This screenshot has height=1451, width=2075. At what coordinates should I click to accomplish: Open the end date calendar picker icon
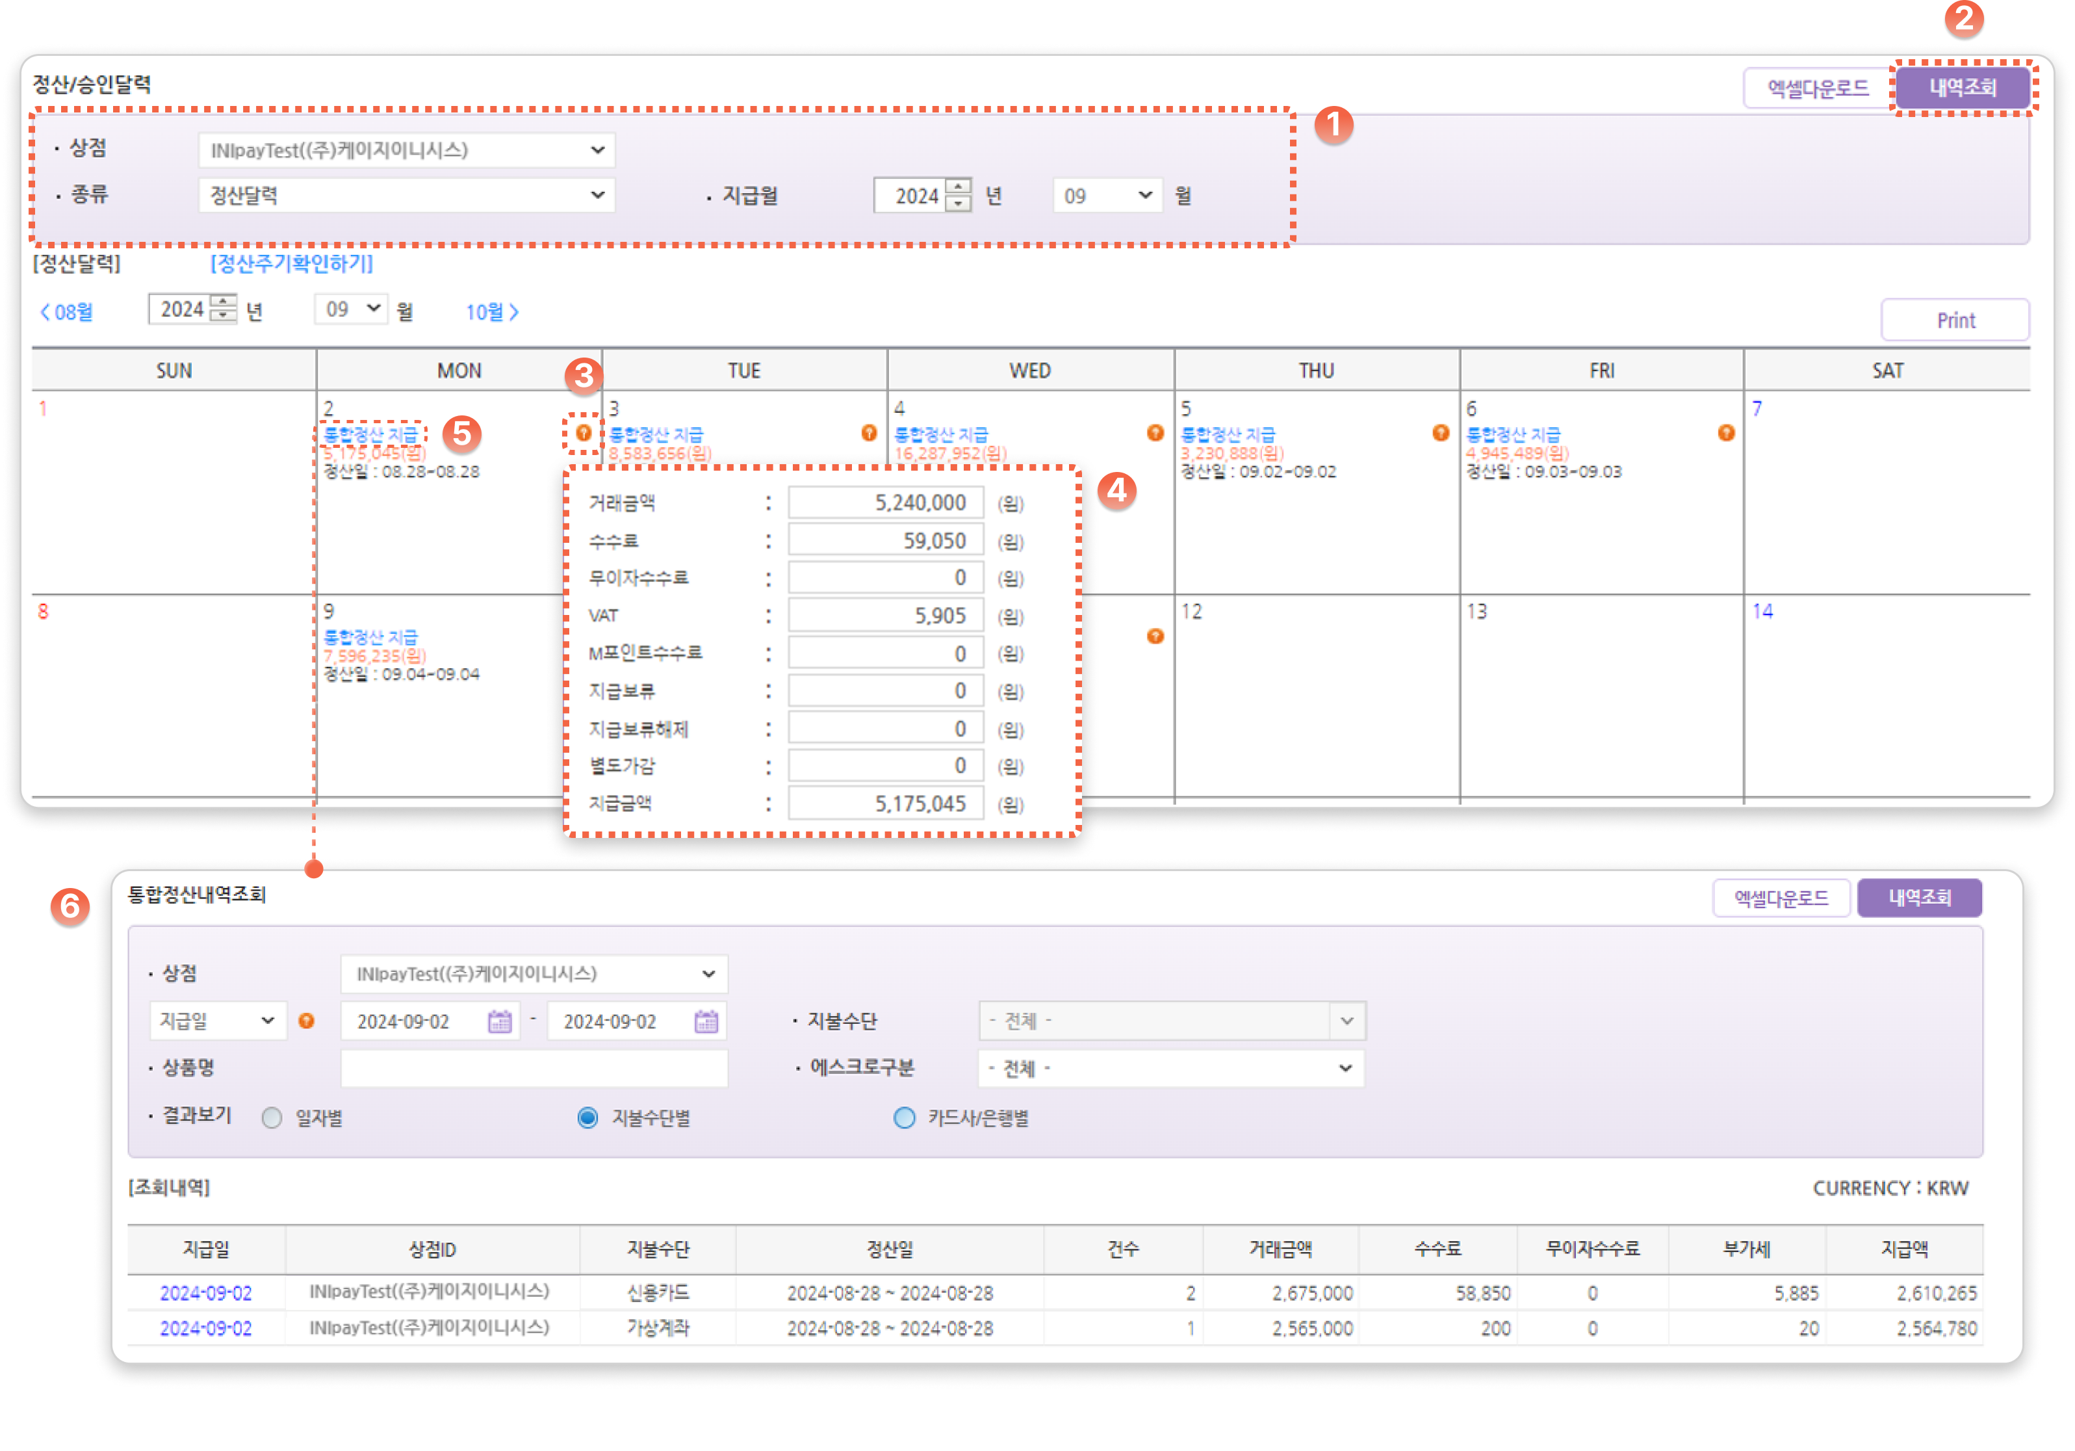pos(706,1021)
